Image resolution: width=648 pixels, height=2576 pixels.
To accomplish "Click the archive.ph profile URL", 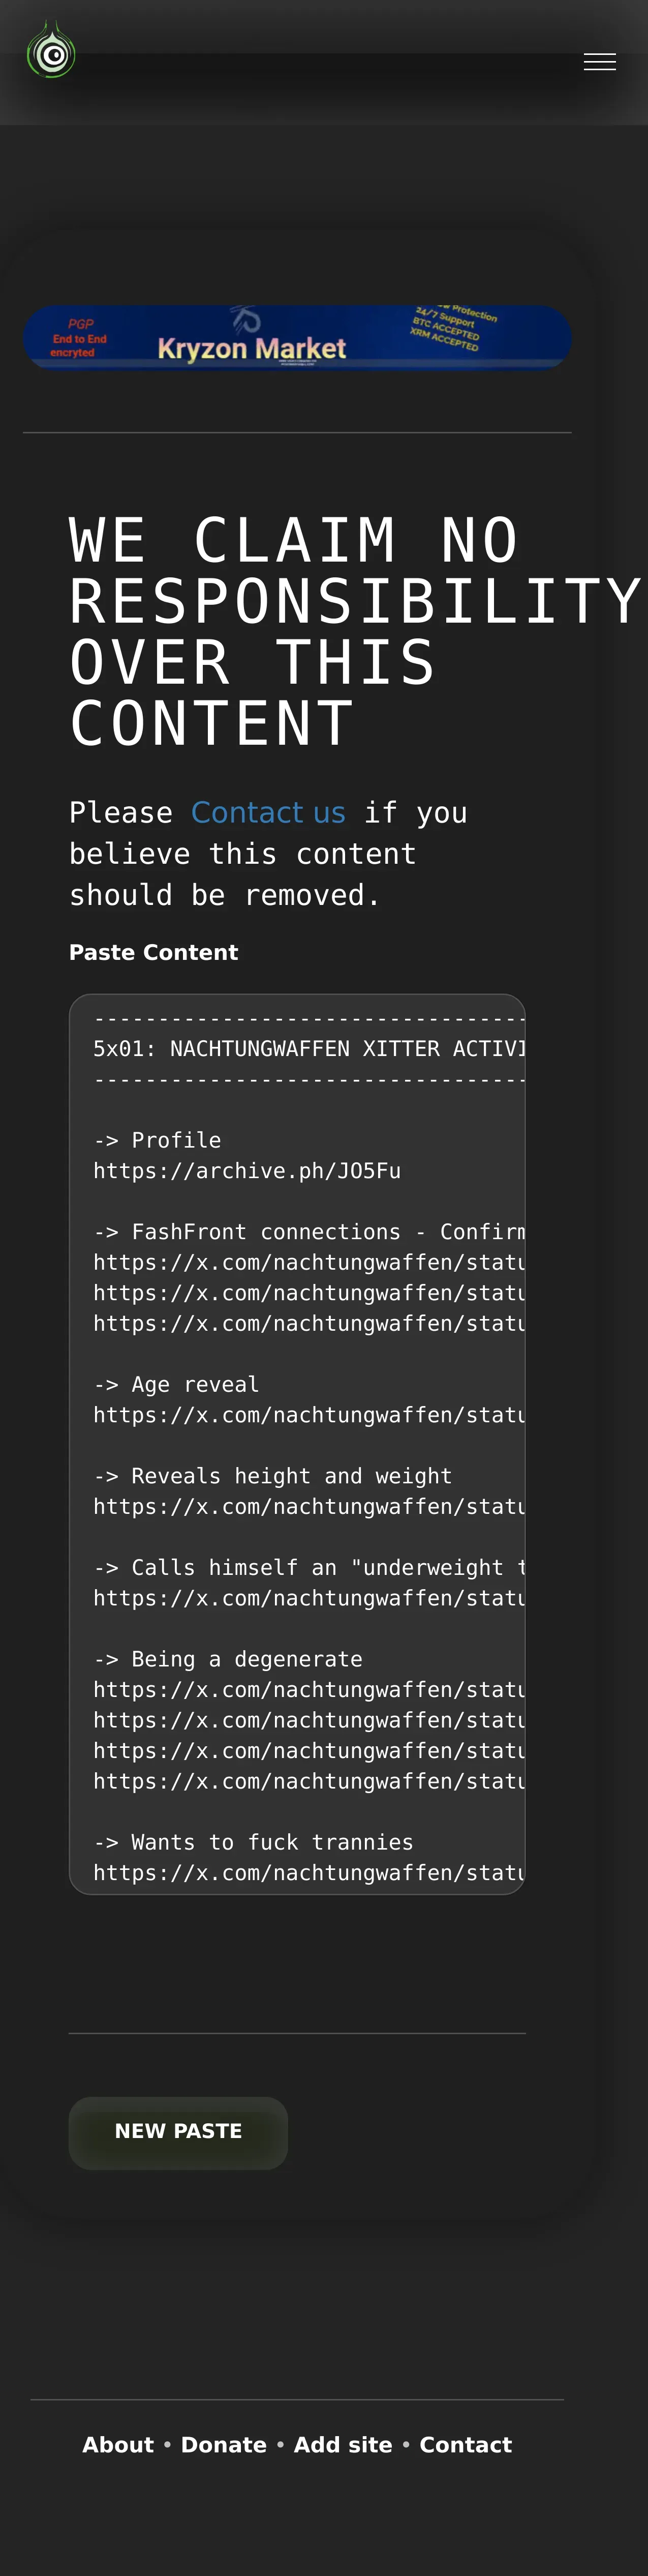I will pyautogui.click(x=246, y=1171).
